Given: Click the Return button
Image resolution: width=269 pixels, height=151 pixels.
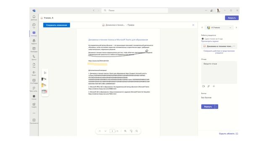Looking at the screenshot, I should click(x=208, y=107).
